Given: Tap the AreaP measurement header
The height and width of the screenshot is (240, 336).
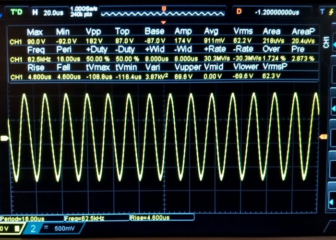Looking at the screenshot, I should pyautogui.click(x=303, y=32).
